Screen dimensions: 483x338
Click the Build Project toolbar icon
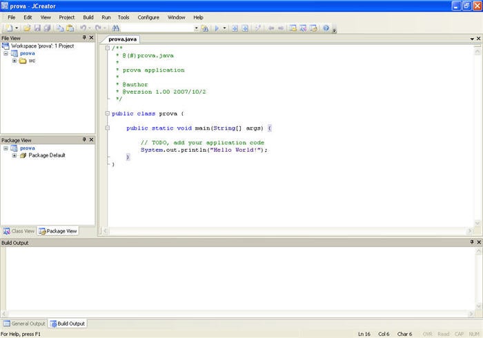click(x=245, y=28)
